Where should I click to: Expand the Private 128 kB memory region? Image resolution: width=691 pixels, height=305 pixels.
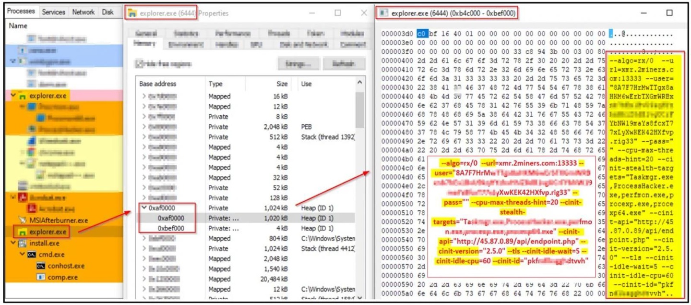pos(143,198)
